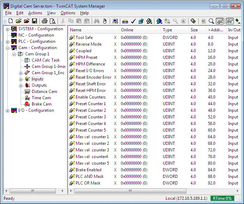
Task: Toggle the eyeglasses watch button in toolbar
Action: [230, 21]
